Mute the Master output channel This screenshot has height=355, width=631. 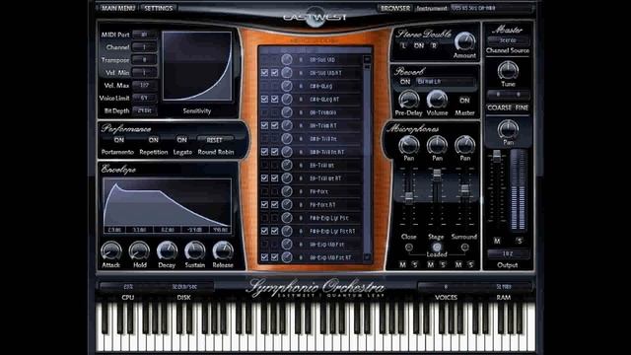pos(497,241)
